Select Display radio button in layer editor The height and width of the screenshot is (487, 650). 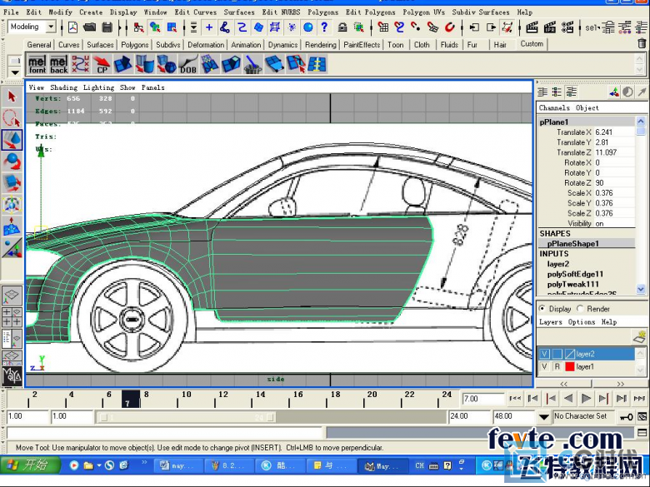point(542,309)
